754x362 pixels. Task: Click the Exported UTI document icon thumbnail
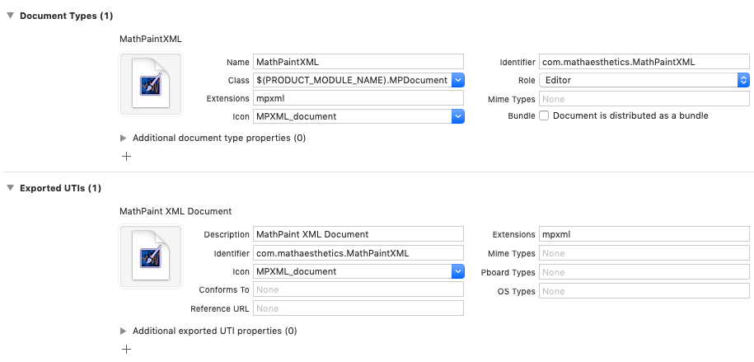pyautogui.click(x=150, y=256)
